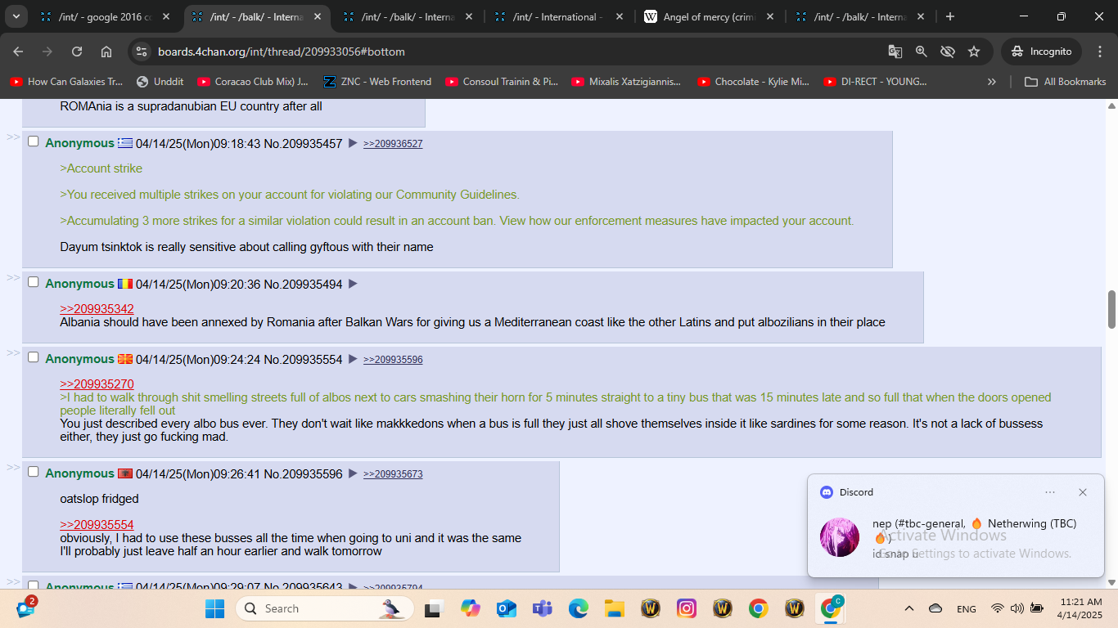
Task: Follow the quote link >>209935342
Action: coord(97,309)
